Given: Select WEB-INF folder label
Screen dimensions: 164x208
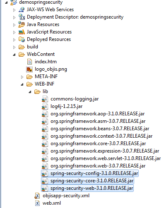Looking at the screenshot, I should (45, 84).
